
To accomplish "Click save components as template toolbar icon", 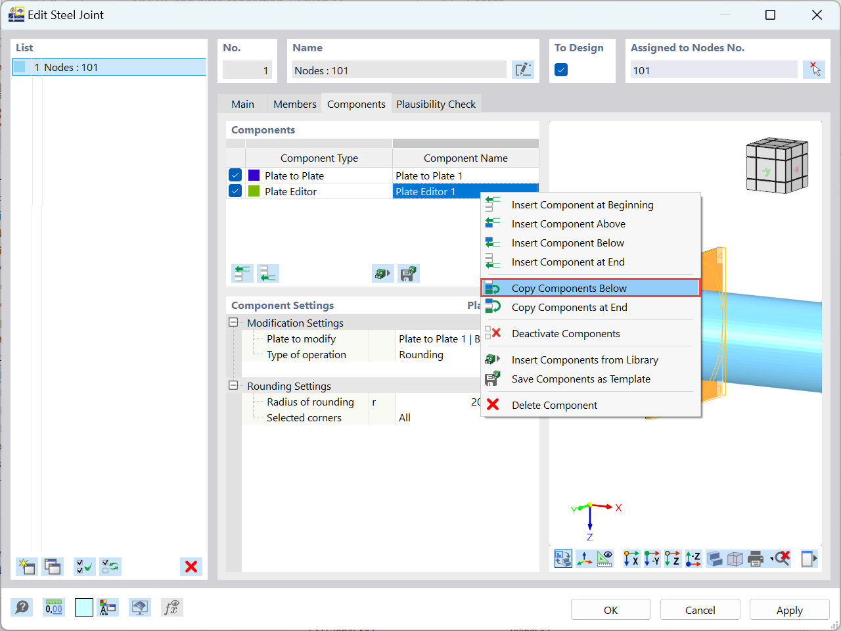I will 409,273.
